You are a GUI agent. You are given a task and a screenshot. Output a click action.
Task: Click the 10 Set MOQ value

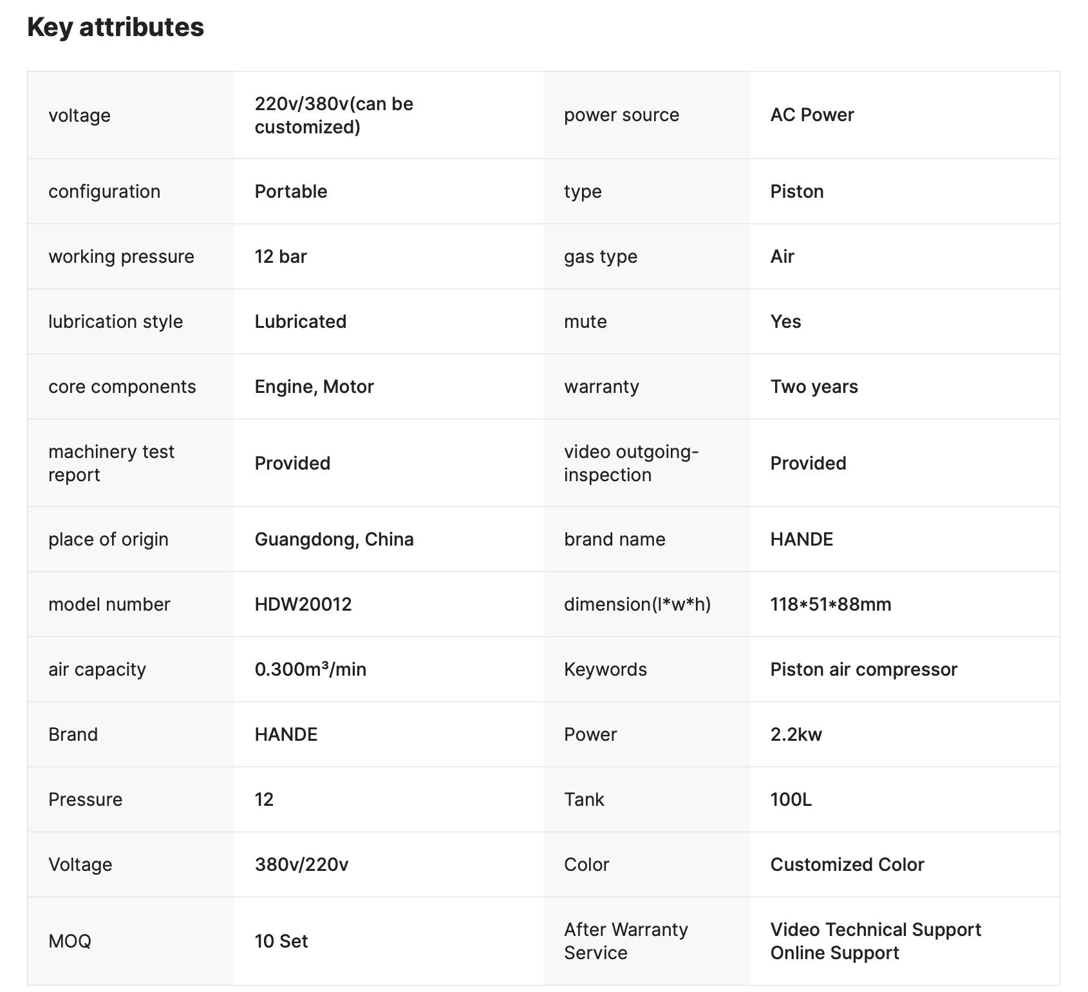tap(281, 941)
